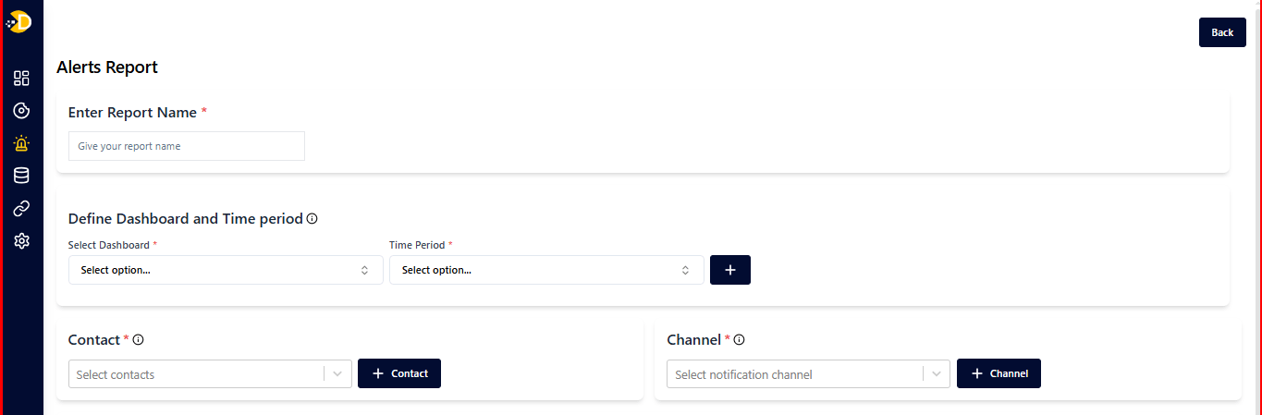Open the dashboards grid icon in sidebar
Viewport: 1262px width, 415px height.
21,79
